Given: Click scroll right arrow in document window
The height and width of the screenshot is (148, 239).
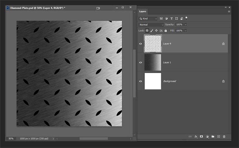Looking at the screenshot, I should pyautogui.click(x=130, y=139).
